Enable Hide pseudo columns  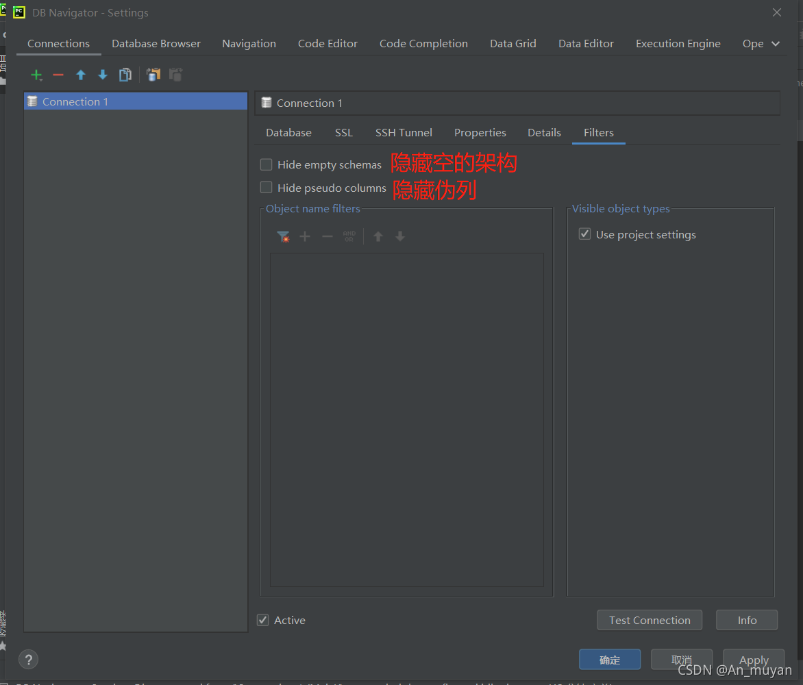267,188
